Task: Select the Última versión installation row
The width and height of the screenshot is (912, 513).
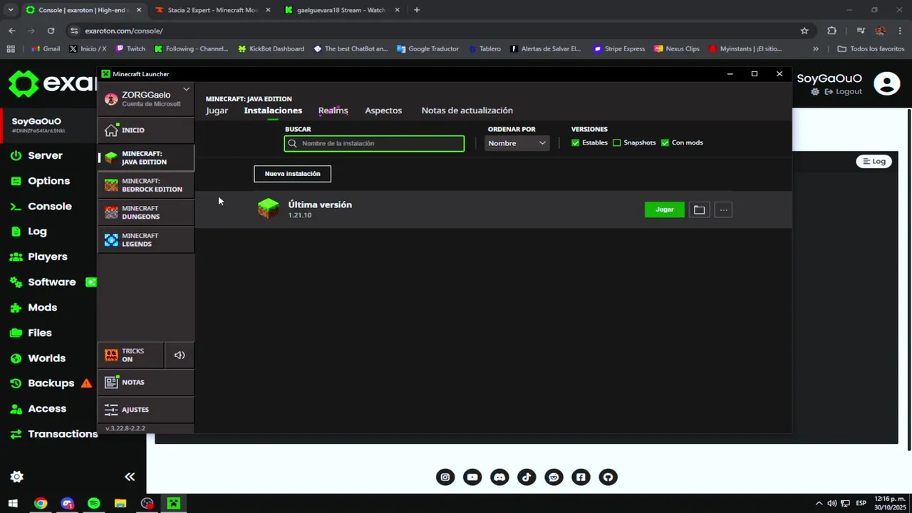Action: [x=493, y=209]
